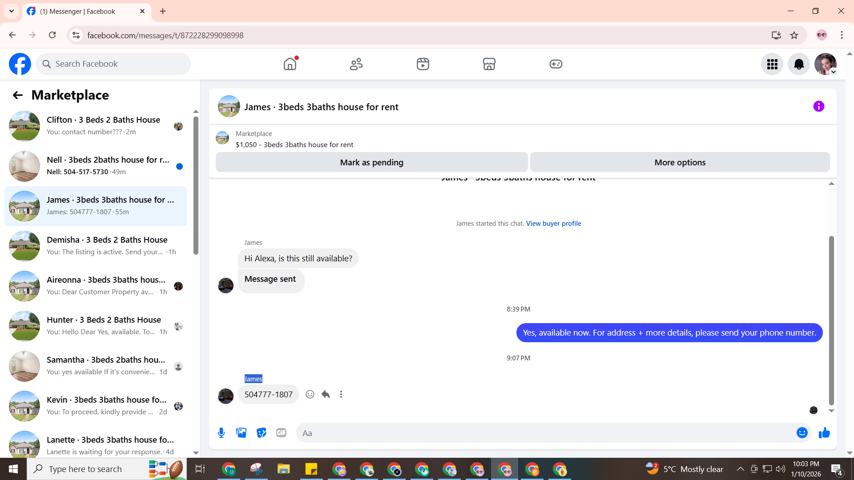This screenshot has height=480, width=854.
Task: Open more options for James's phone message
Action: (x=341, y=394)
